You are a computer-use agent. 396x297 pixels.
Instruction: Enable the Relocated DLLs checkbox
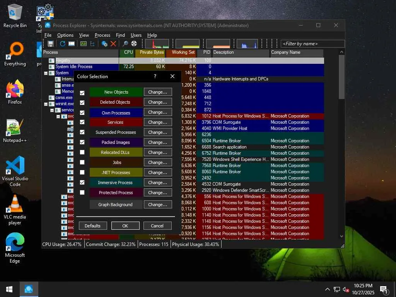coord(82,152)
